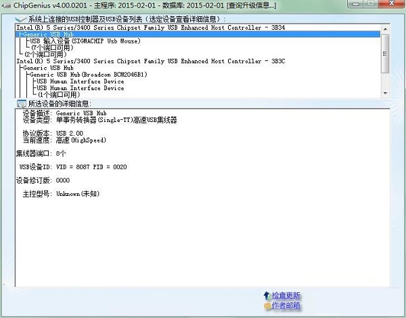Screen dimensions: 406x318
Task: Select the highlighted Generic USB Hub entry
Action: pos(46,34)
